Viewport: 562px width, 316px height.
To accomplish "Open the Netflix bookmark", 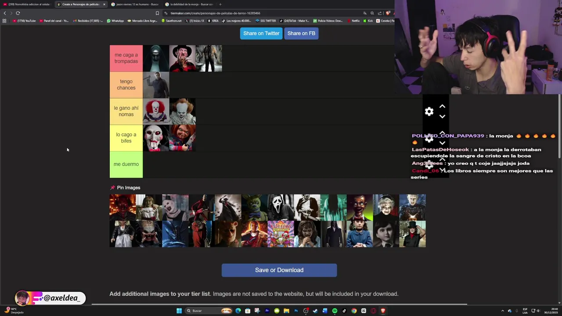I will point(353,21).
